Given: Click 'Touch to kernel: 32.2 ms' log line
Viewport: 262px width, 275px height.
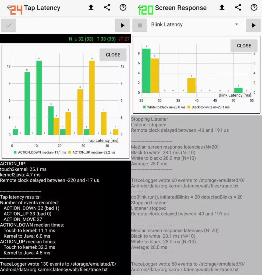Looking at the screenshot, I should tap(29, 247).
